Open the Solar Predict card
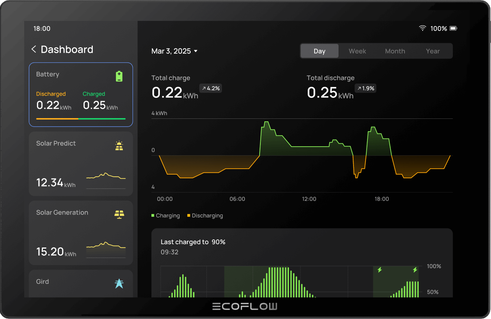 [x=81, y=164]
